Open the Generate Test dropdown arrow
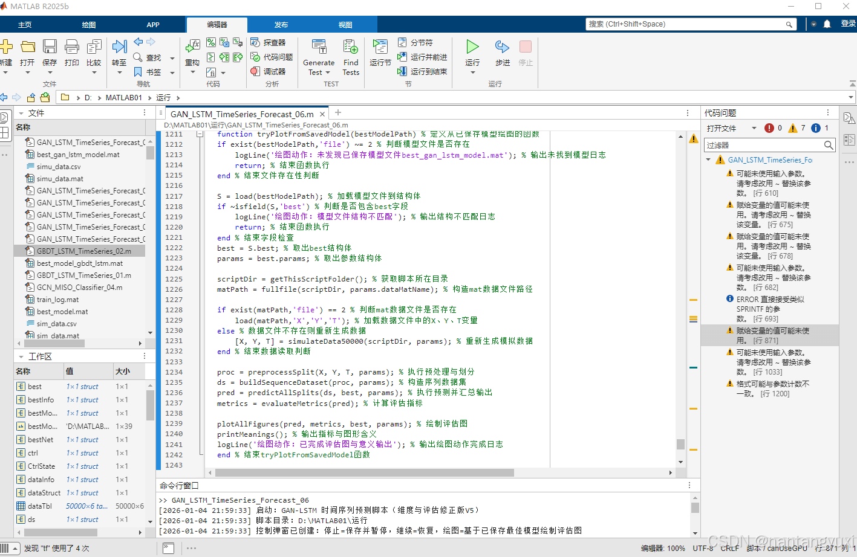This screenshot has height=557, width=857. click(328, 72)
